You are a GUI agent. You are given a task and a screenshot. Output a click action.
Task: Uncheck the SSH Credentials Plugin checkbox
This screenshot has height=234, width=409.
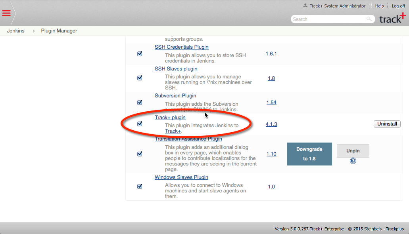[140, 54]
